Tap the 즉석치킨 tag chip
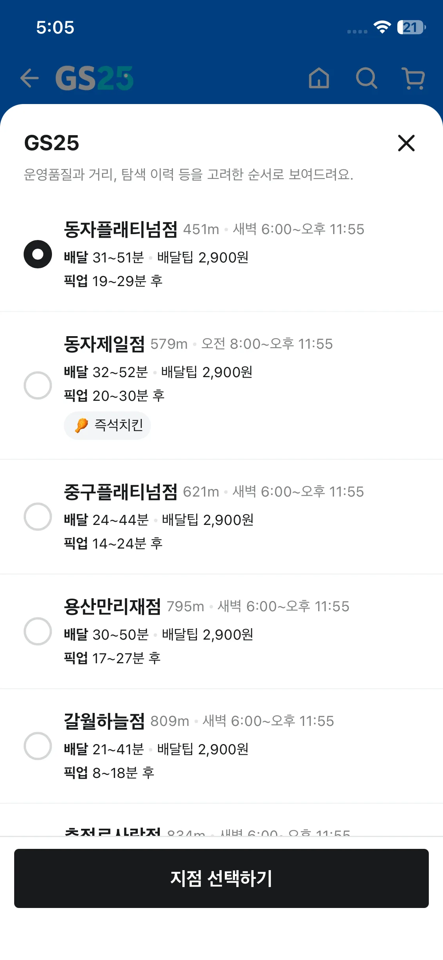 (x=107, y=426)
